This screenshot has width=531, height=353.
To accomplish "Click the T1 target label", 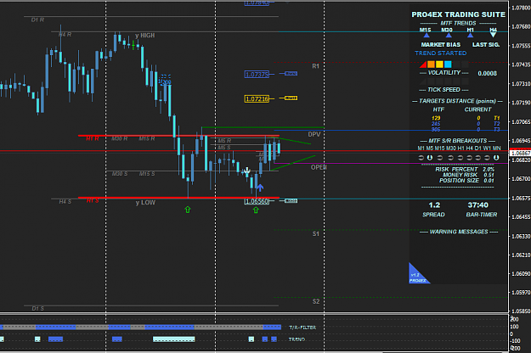I will (496, 118).
